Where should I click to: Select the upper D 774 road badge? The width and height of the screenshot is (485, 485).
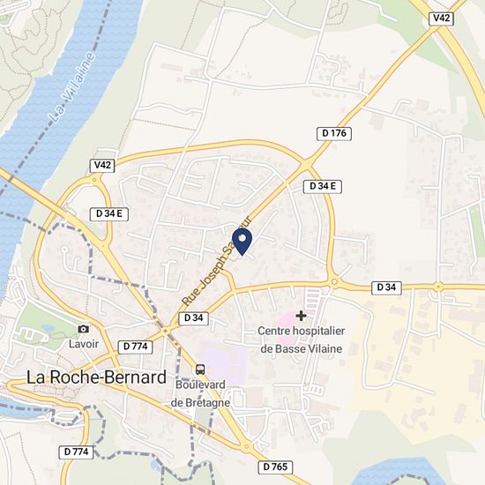[x=136, y=347]
